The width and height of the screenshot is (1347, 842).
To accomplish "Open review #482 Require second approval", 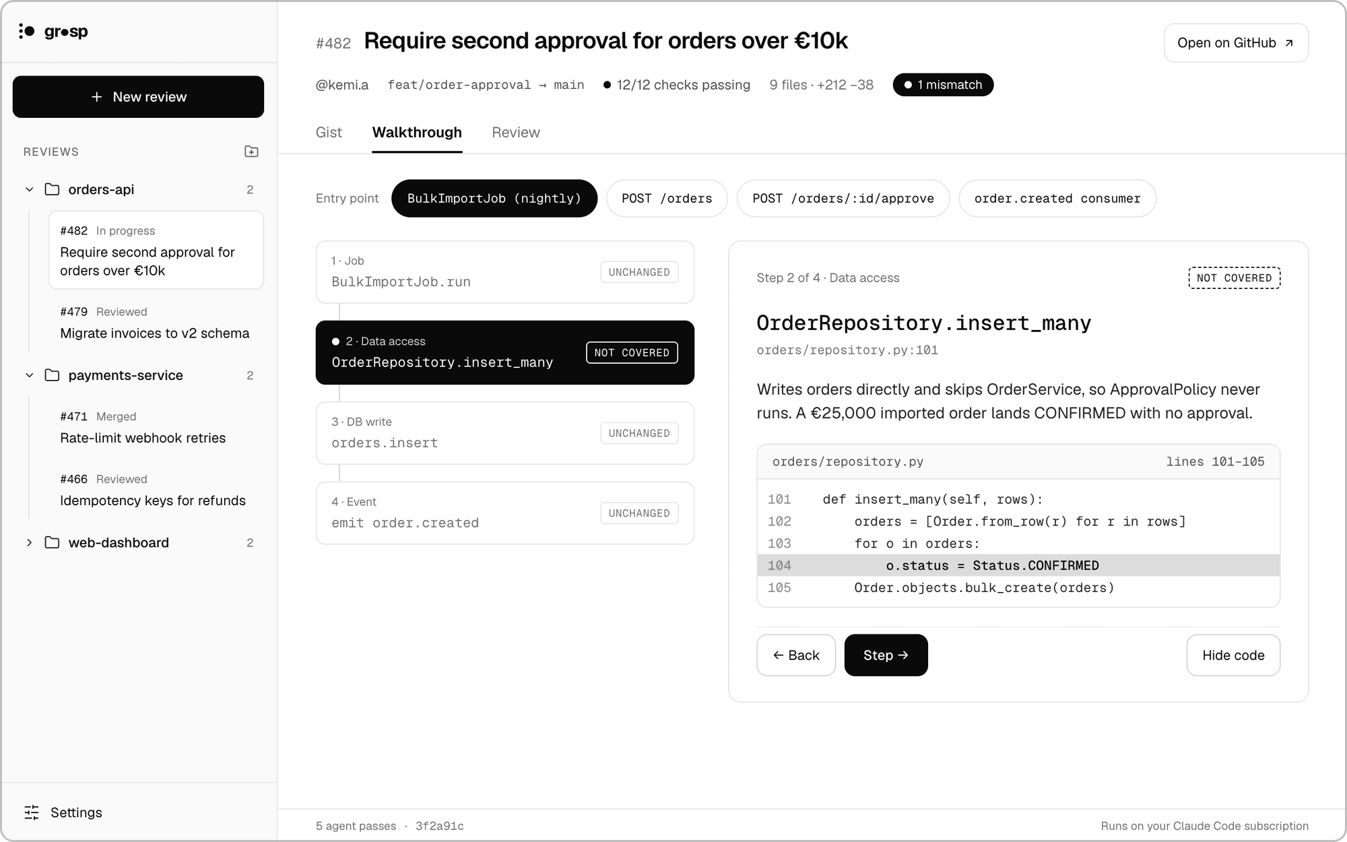I will coord(156,251).
